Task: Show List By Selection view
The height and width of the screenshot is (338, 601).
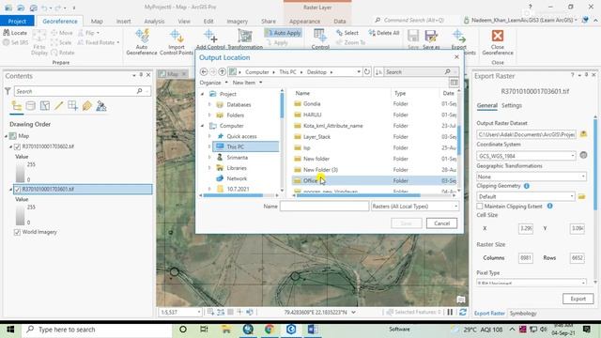Action: [45, 106]
